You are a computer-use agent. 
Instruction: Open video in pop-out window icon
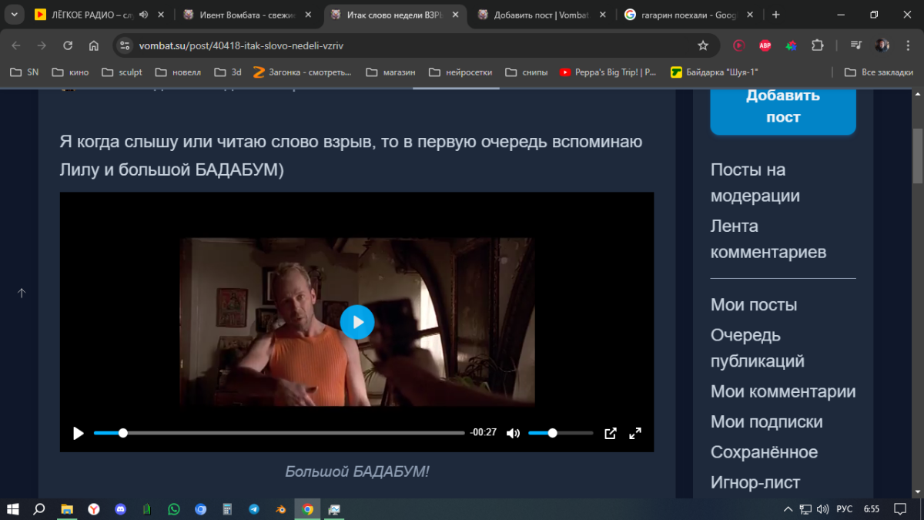611,433
